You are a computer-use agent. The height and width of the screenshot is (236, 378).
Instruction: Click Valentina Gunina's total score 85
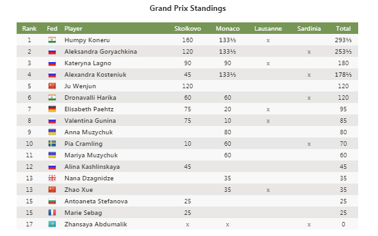[343, 120]
